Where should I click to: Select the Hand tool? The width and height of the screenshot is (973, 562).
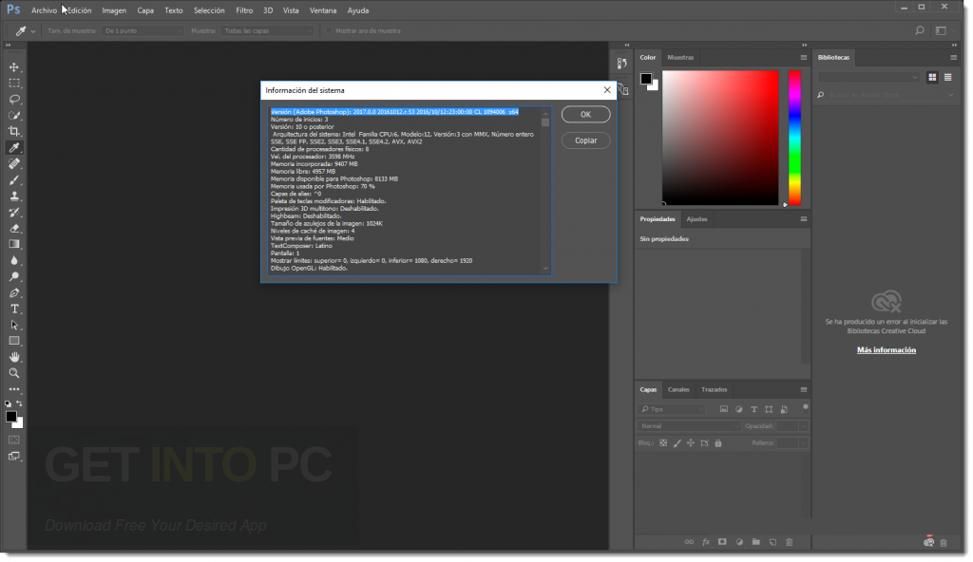(14, 357)
